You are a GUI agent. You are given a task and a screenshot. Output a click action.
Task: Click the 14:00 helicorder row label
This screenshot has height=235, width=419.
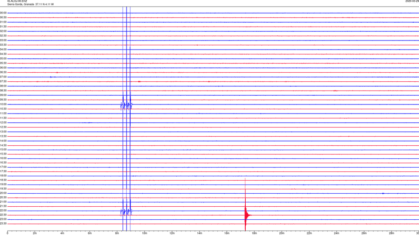click(x=3, y=141)
